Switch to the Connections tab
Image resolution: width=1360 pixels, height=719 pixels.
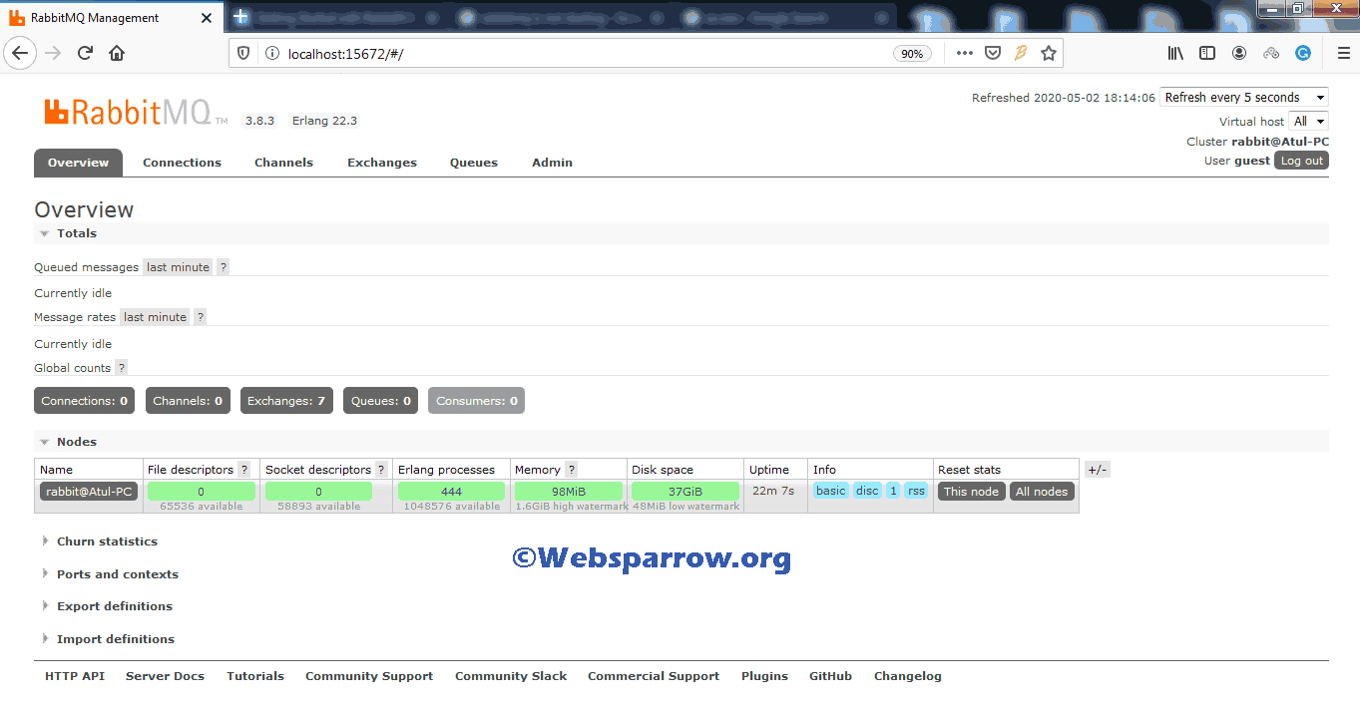[182, 162]
